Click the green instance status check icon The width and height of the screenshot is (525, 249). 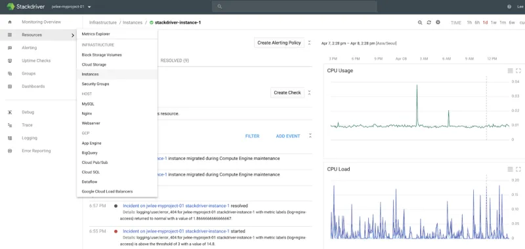coord(152,23)
